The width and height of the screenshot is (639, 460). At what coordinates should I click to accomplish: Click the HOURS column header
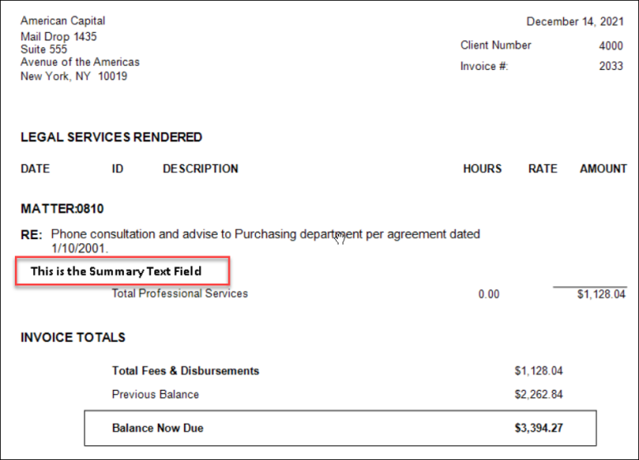coord(482,169)
